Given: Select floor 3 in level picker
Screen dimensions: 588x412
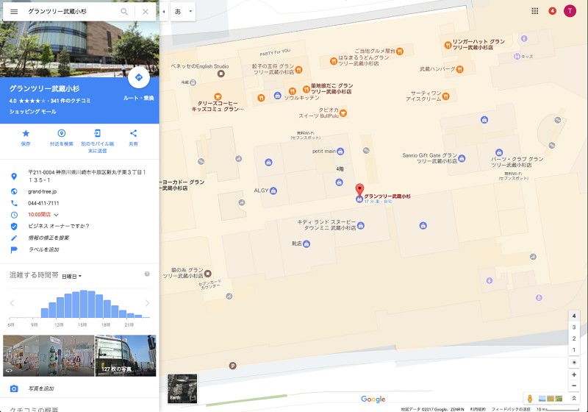Looking at the screenshot, I should click(574, 327).
